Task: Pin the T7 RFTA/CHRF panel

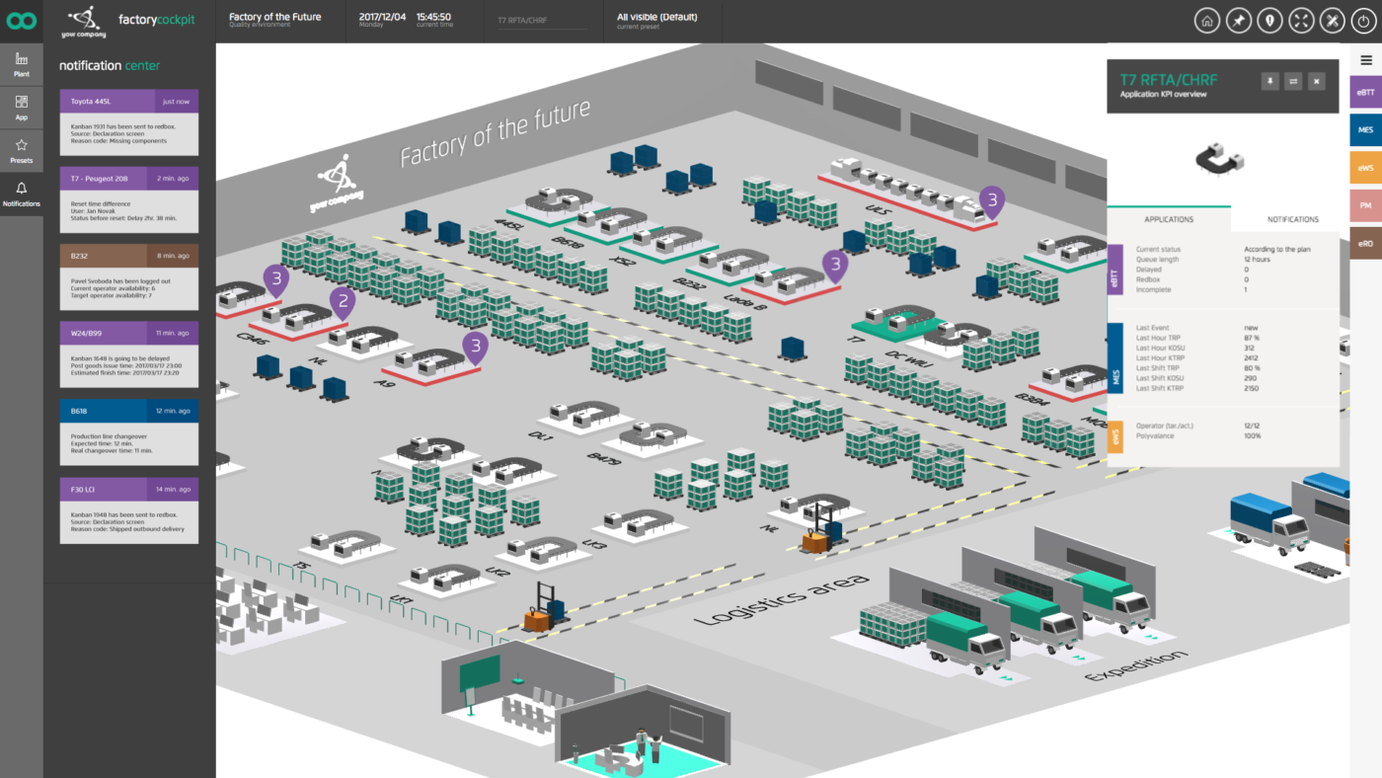Action: click(1270, 81)
